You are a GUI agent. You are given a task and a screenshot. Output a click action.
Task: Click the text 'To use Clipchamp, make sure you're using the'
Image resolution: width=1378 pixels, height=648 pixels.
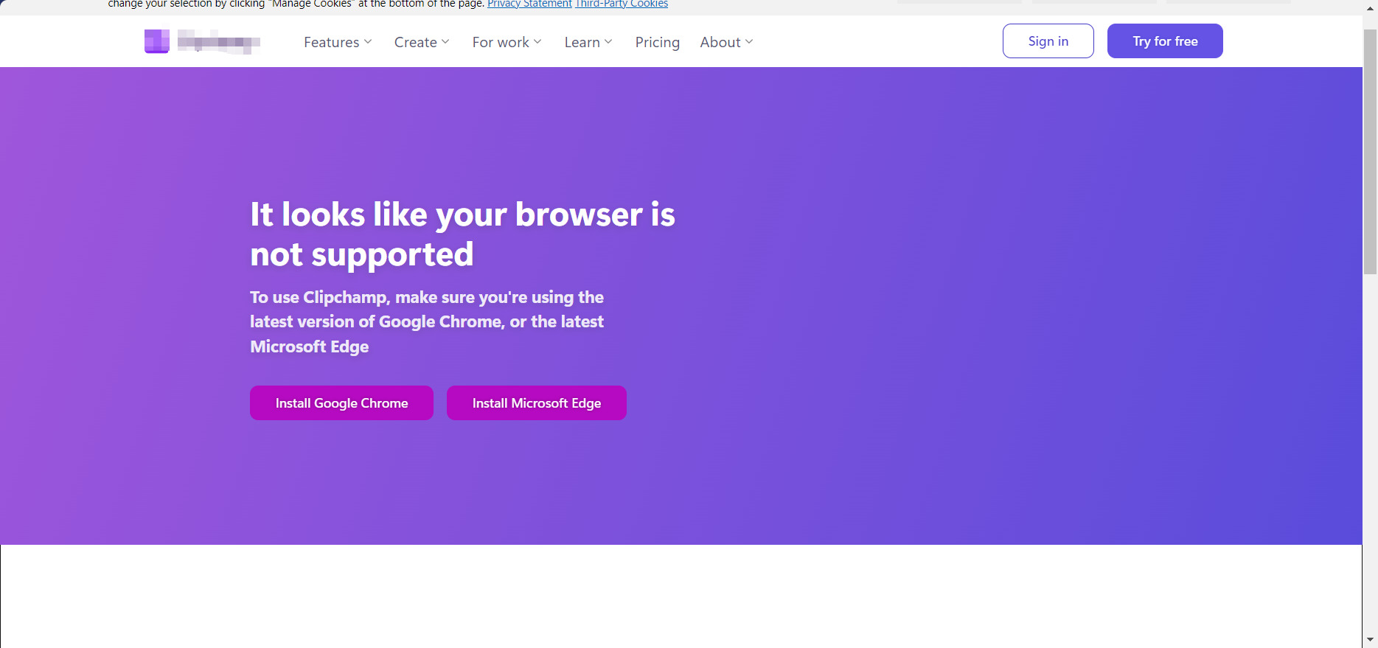click(427, 297)
